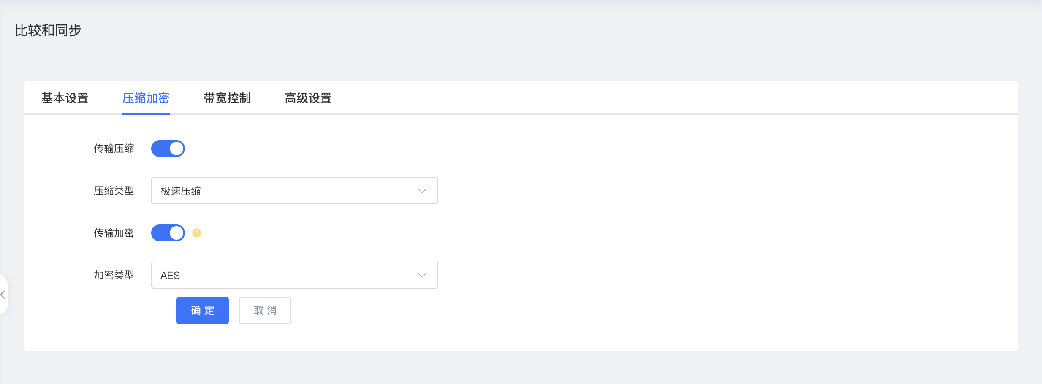
Task: Click the chevron arrow in 压缩类型 field
Action: pyautogui.click(x=422, y=191)
